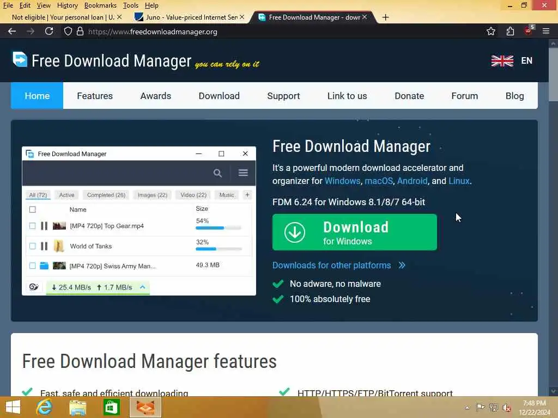Open the Windows Start button
This screenshot has width=558, height=418.
point(13,407)
